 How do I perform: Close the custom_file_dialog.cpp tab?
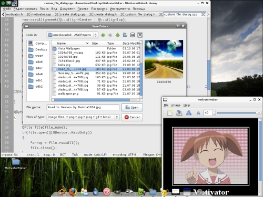[x=203, y=14]
